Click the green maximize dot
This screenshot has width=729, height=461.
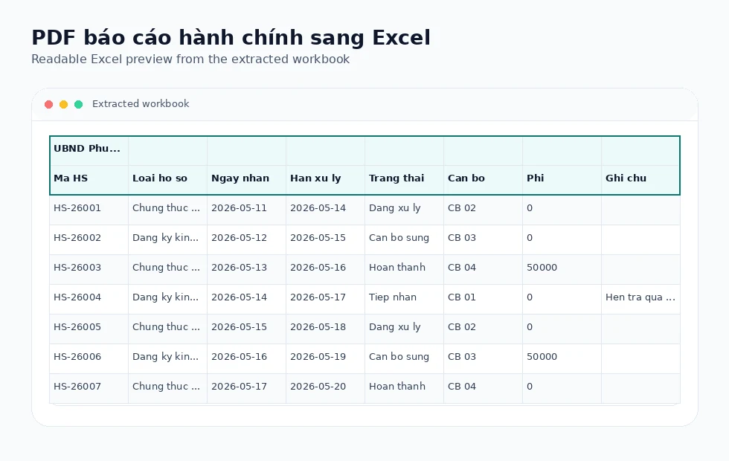(x=79, y=104)
